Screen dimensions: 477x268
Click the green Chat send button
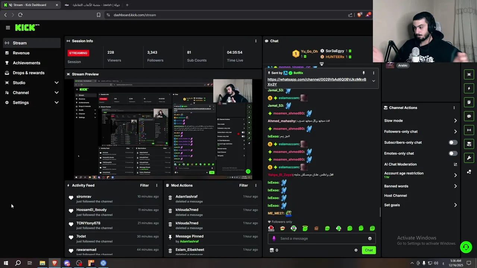369,250
